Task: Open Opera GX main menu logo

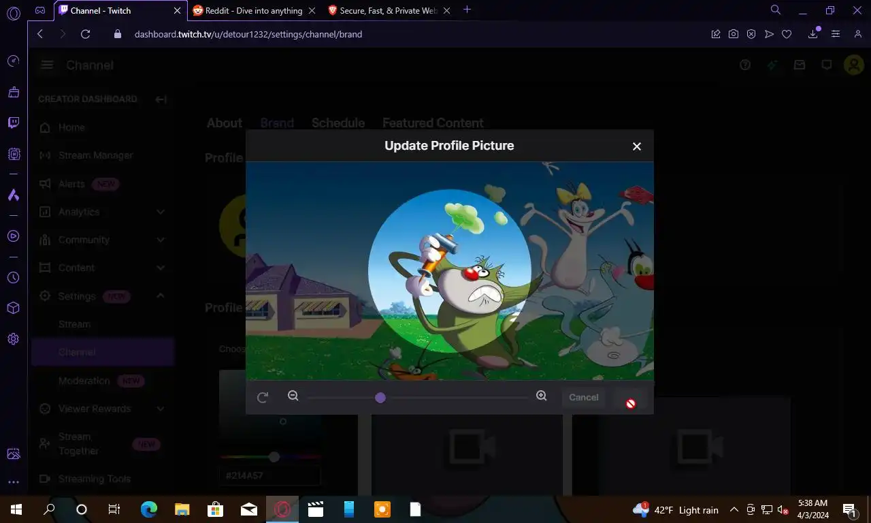Action: tap(13, 12)
